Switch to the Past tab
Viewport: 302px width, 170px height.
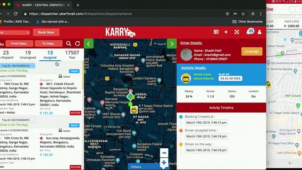[72, 55]
